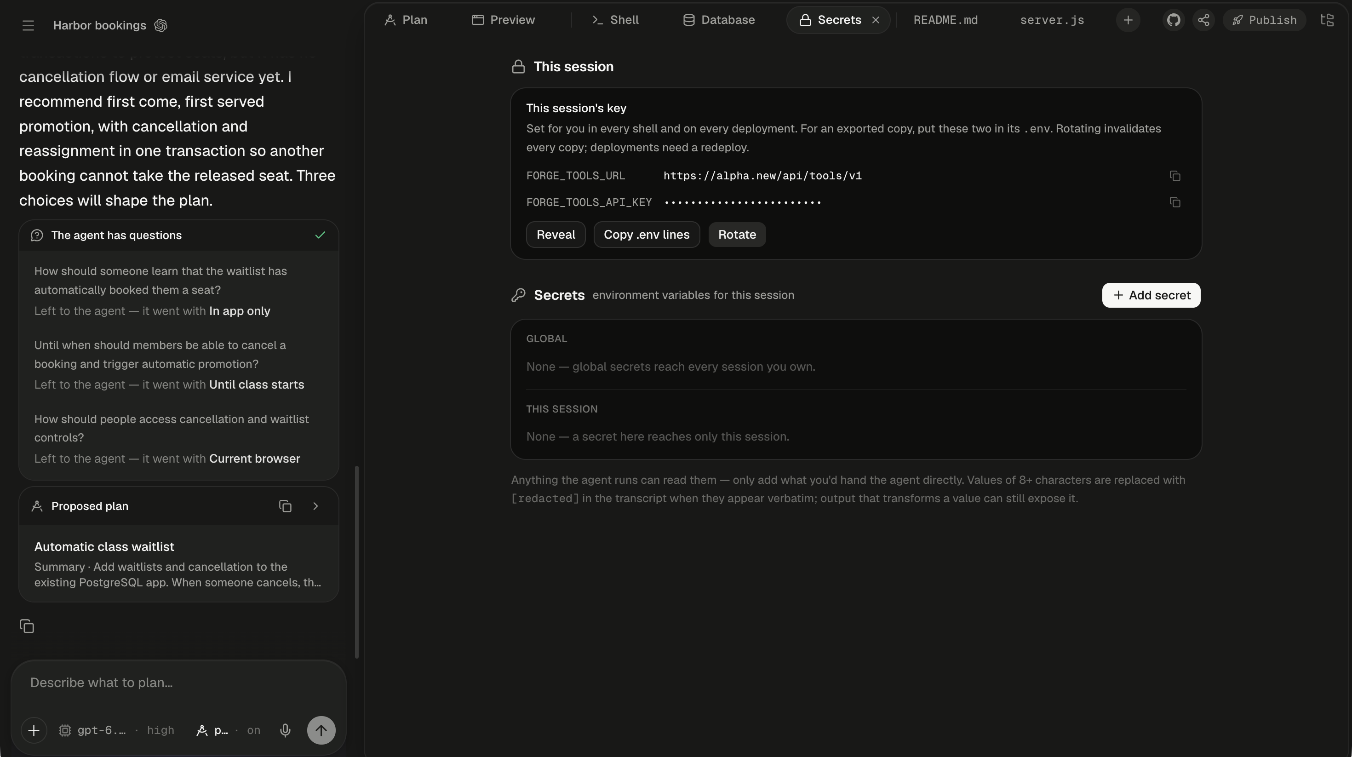This screenshot has height=757, width=1352.
Task: Open the GitHub icon in the top bar
Action: click(x=1174, y=20)
